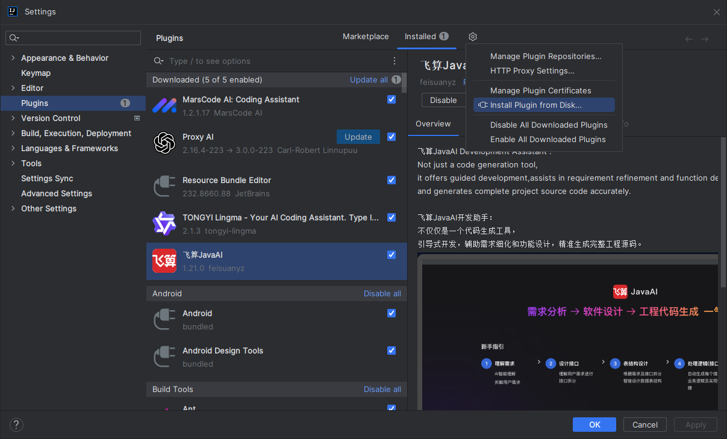Screen dimensions: 727x439
Task: Select the Overview tab of plugin details
Action: point(433,123)
